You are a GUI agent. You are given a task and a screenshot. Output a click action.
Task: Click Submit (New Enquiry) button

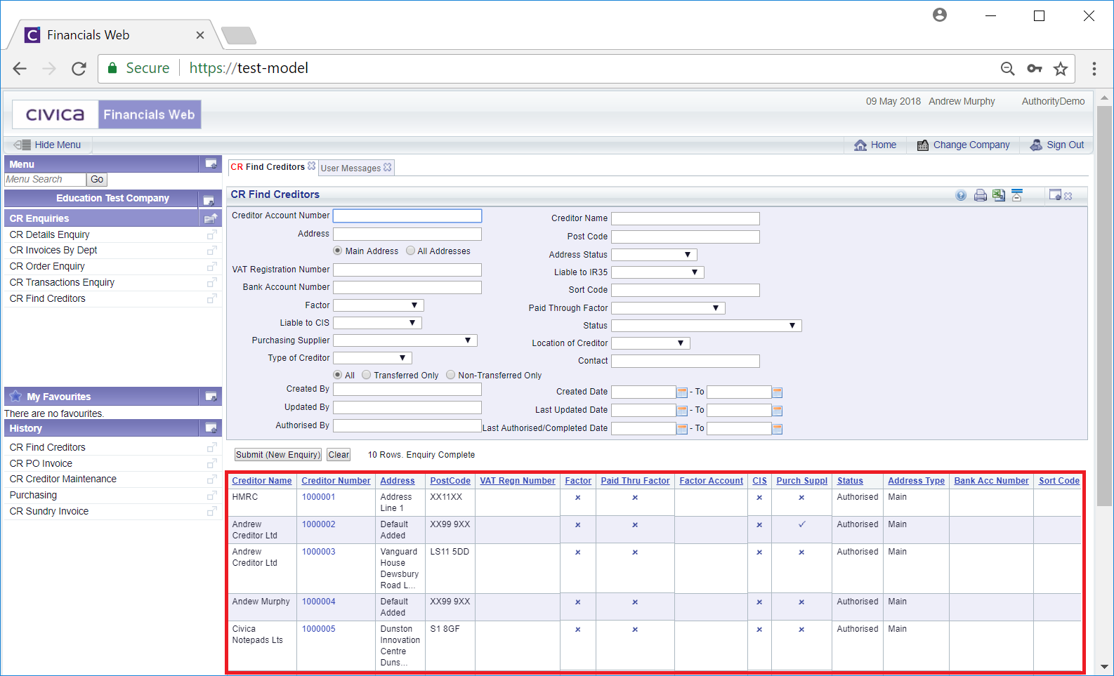click(278, 455)
